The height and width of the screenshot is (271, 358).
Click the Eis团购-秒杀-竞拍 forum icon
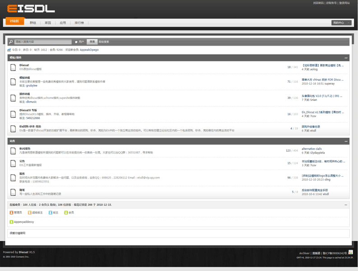coord(13,129)
